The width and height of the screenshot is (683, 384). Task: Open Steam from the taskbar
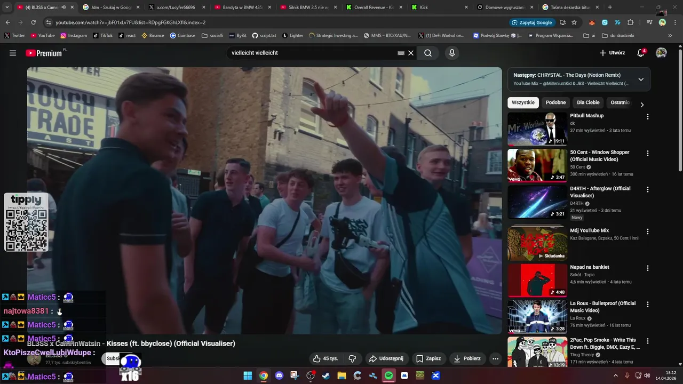[326, 375]
